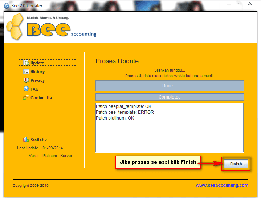Click the Bee 2.0 Updater title bar icon
The width and height of the screenshot is (261, 201).
pyautogui.click(x=7, y=5)
